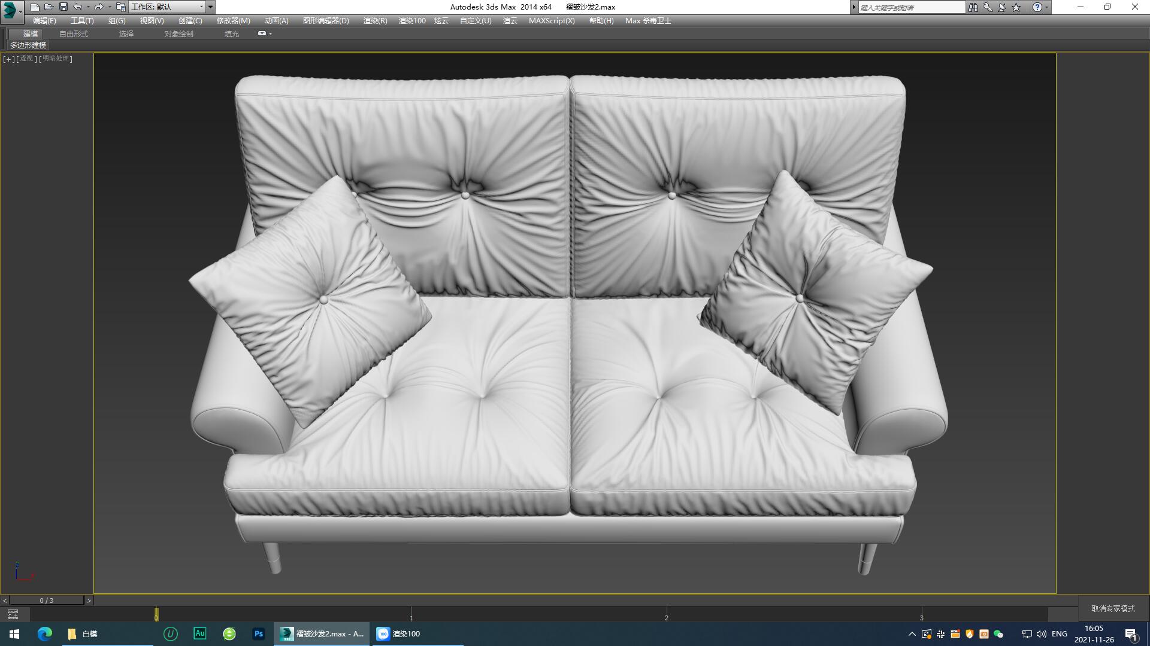
Task: Save the scene with the Save icon
Action: (x=62, y=7)
